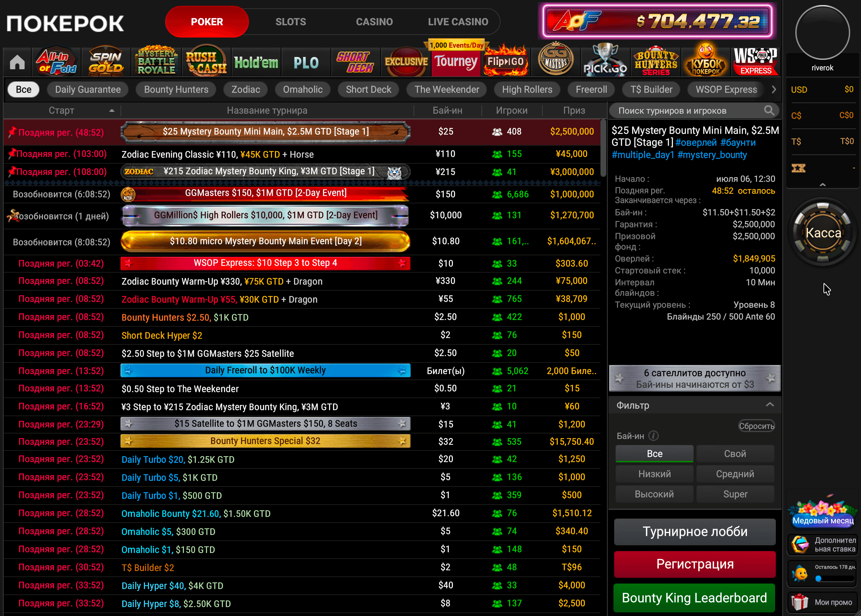Select the USD balance row
Image resolution: width=861 pixels, height=616 pixels.
point(822,89)
